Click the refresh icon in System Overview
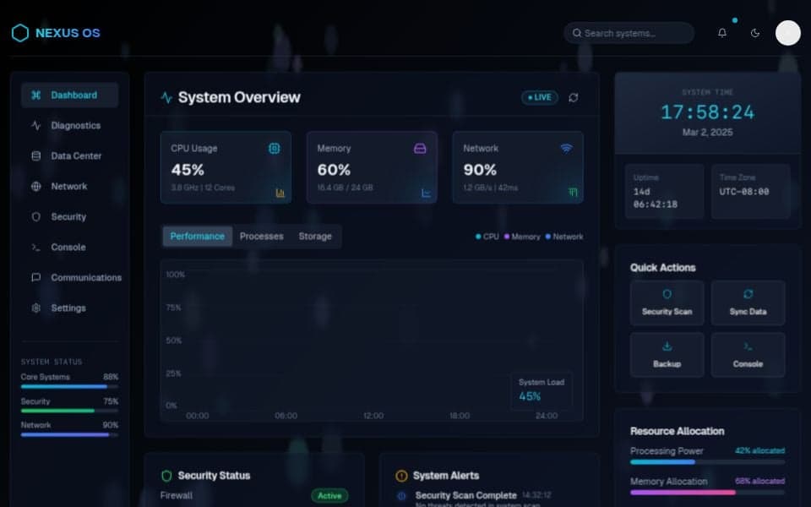 coord(574,97)
